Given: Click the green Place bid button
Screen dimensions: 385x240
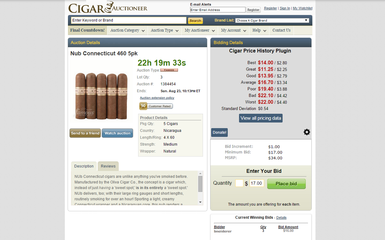Looking at the screenshot, I should coord(286,184).
